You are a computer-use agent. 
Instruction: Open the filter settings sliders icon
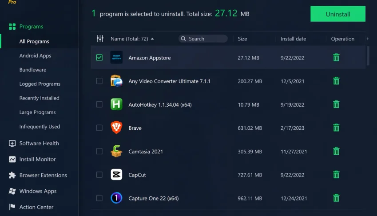pos(100,39)
